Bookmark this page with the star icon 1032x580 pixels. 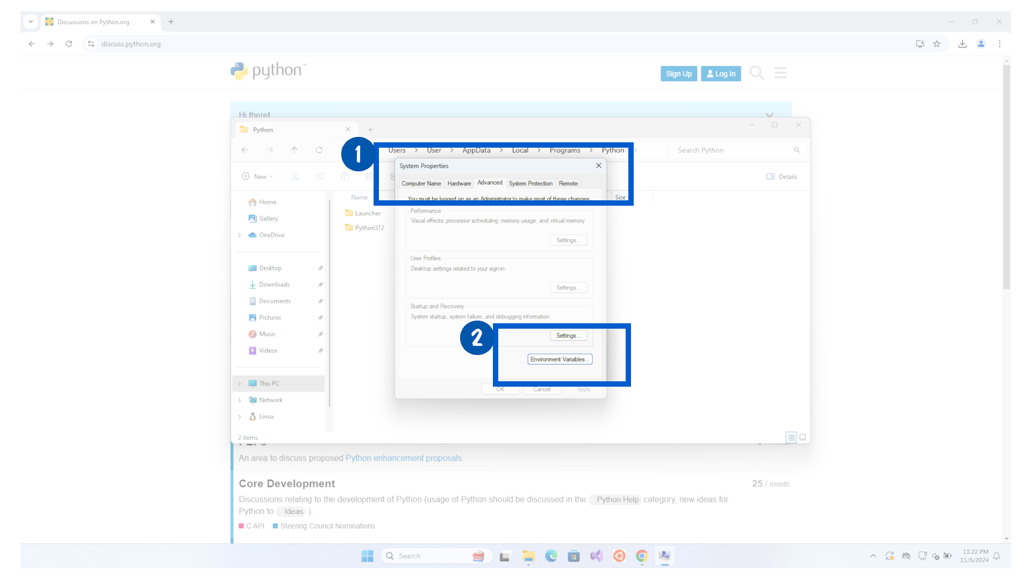[937, 44]
